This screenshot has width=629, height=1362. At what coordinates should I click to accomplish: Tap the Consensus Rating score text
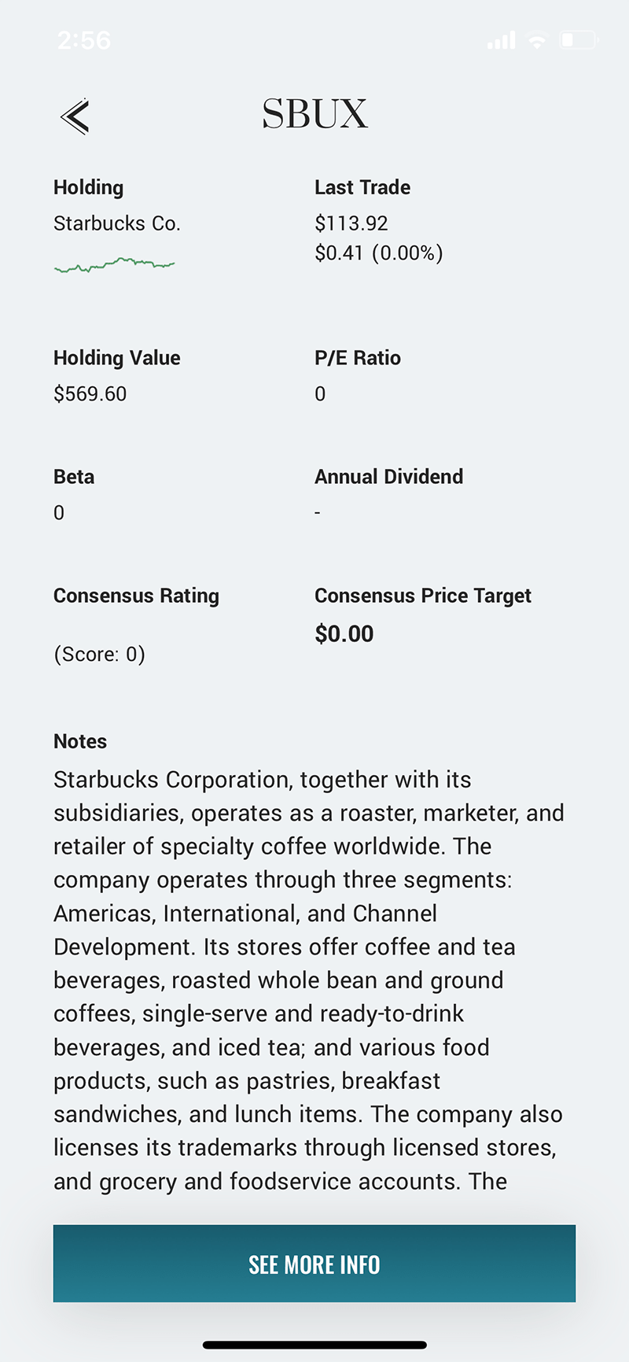[99, 654]
